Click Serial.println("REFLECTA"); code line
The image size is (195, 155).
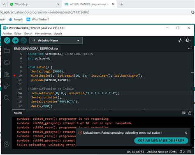55,102
